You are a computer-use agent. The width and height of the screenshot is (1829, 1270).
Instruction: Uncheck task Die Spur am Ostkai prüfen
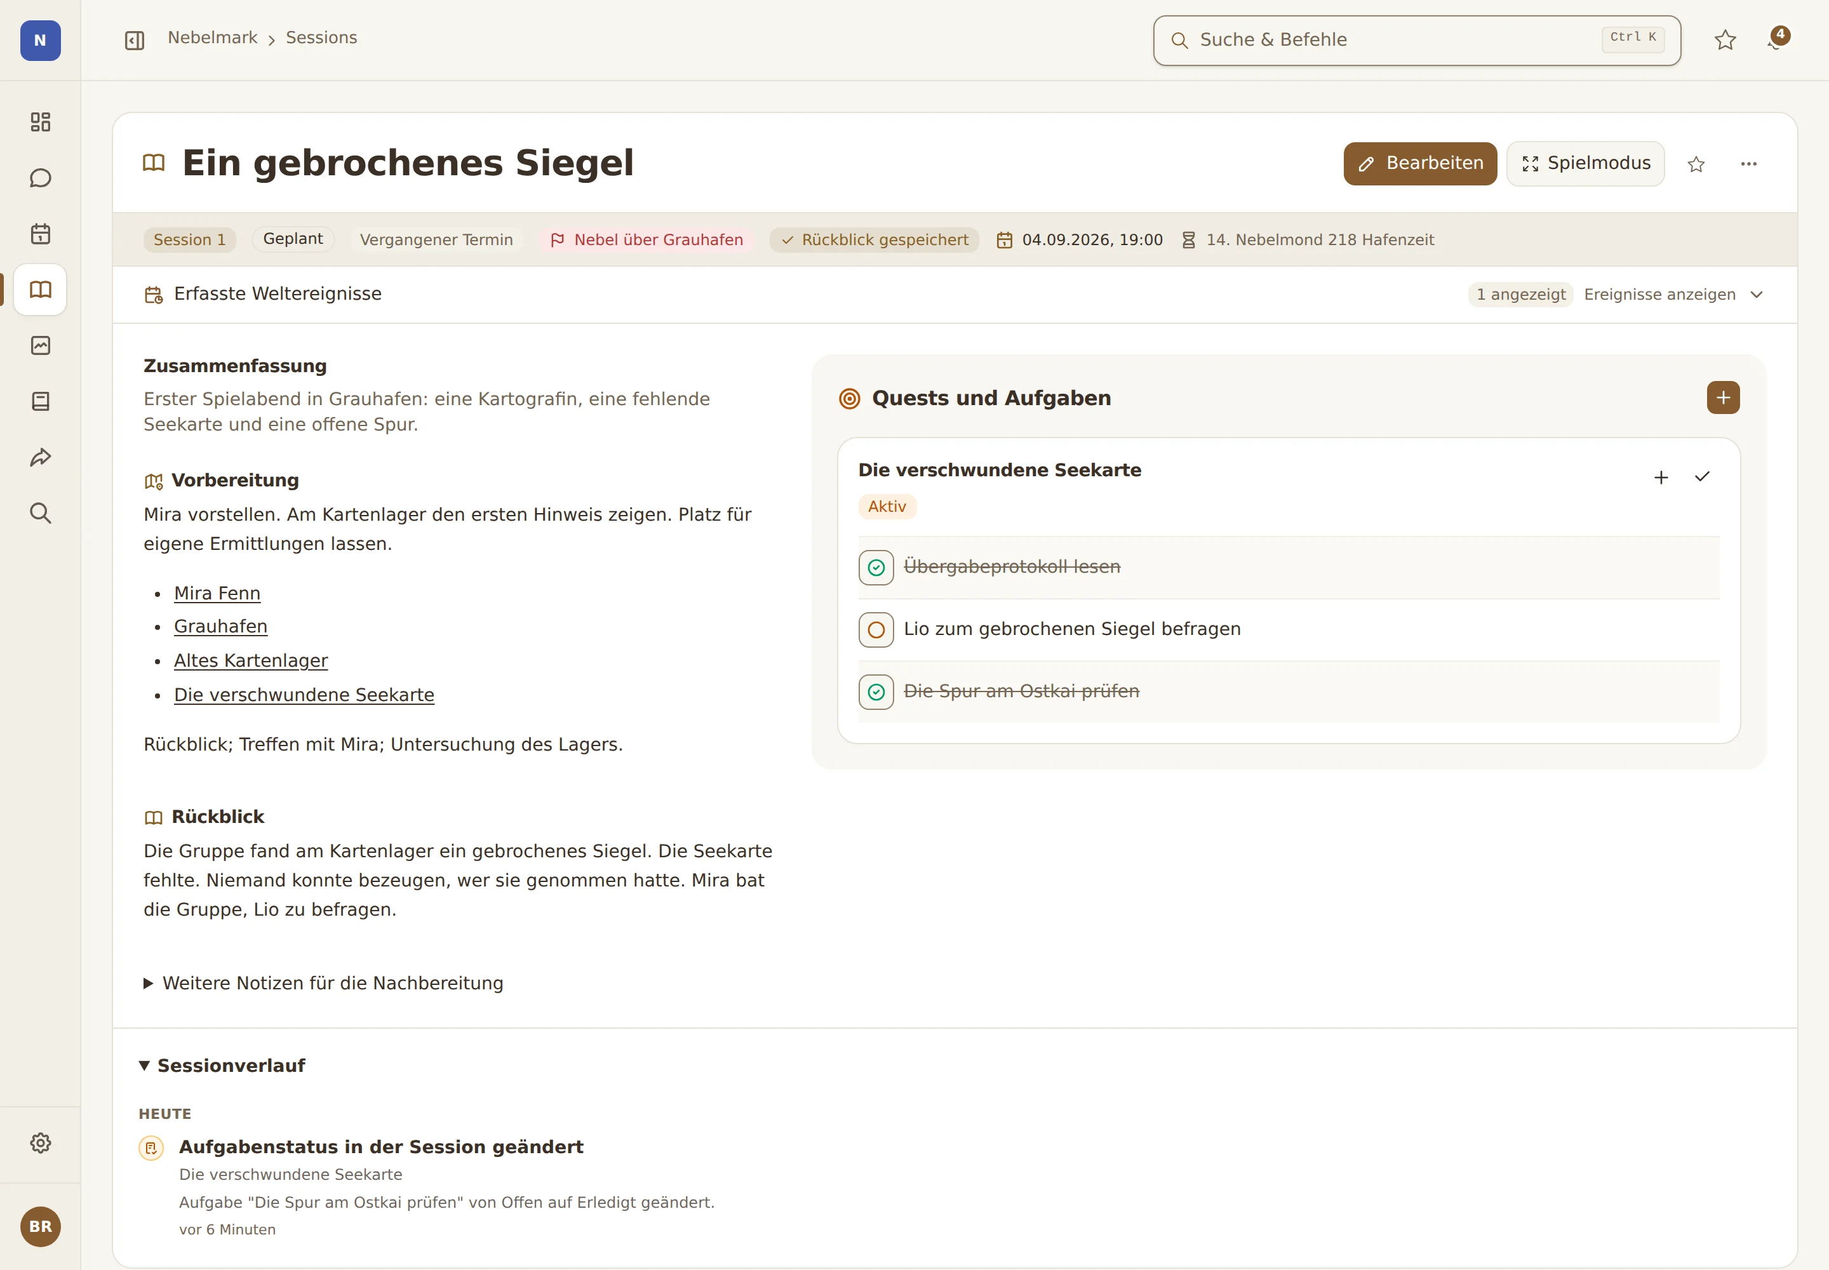coord(876,692)
